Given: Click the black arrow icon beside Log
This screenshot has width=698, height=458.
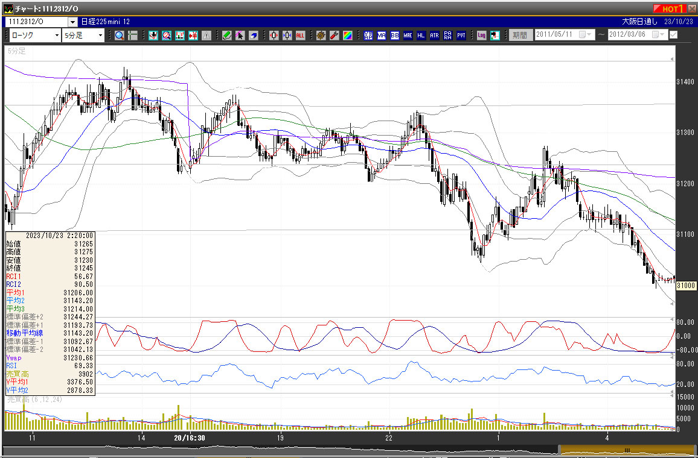Looking at the screenshot, I should point(495,36).
